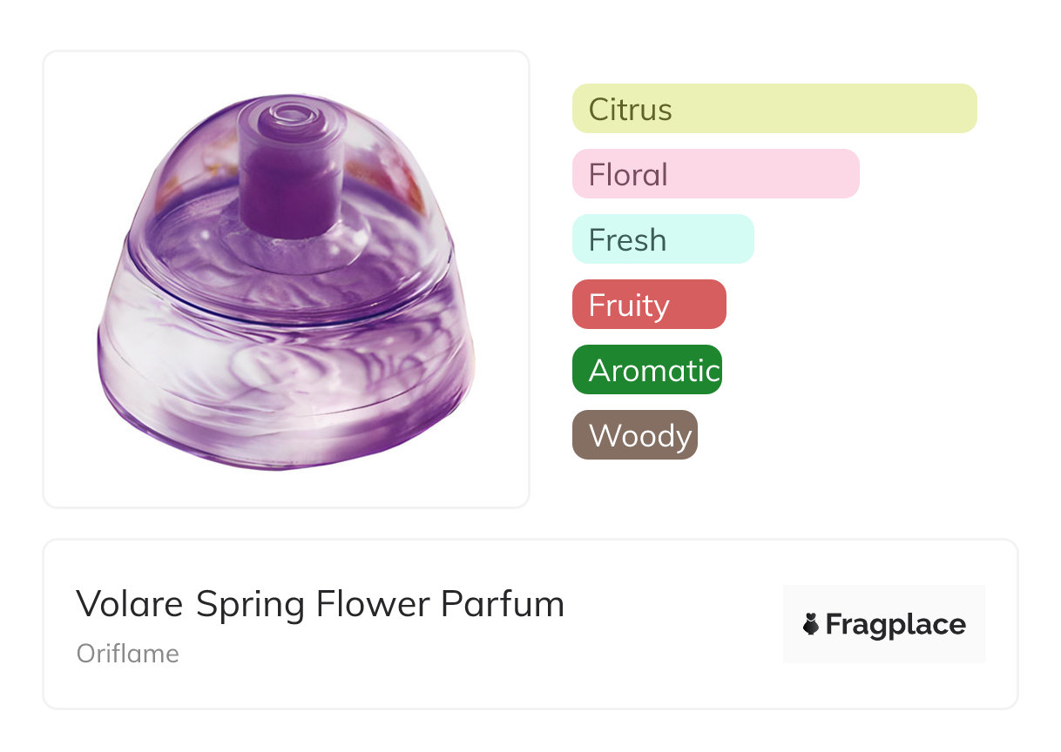Click the Fresh accord bar

(662, 239)
